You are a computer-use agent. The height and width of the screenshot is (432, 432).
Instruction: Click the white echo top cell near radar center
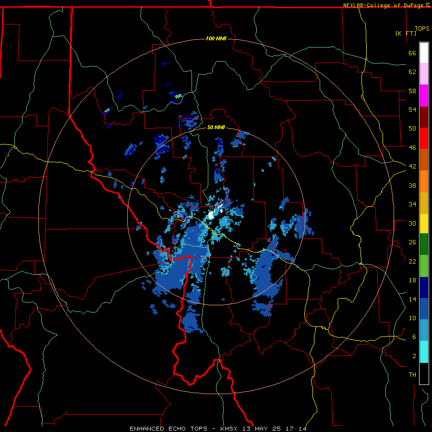point(211,215)
